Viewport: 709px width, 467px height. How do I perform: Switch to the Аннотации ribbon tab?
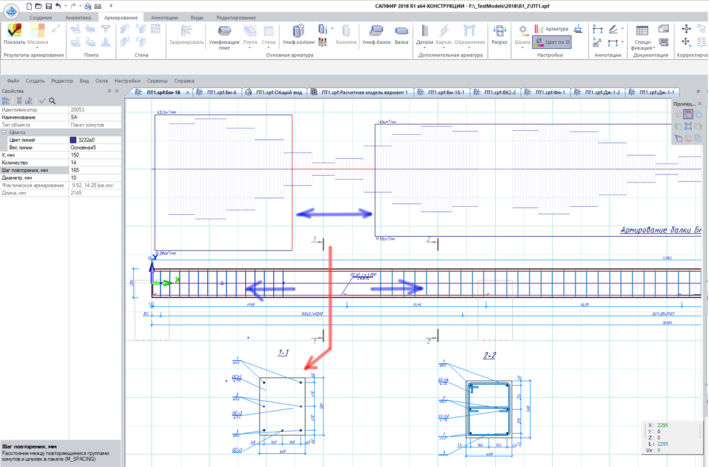[x=164, y=18]
